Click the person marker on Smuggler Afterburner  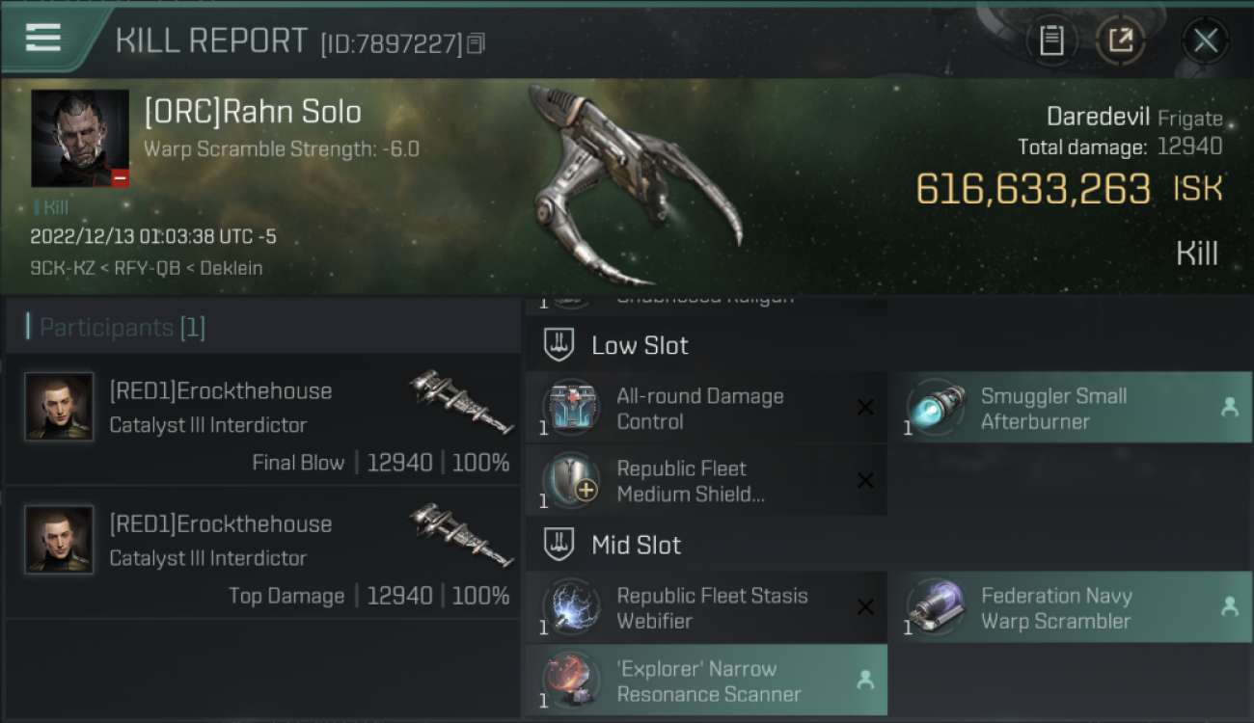point(1229,408)
